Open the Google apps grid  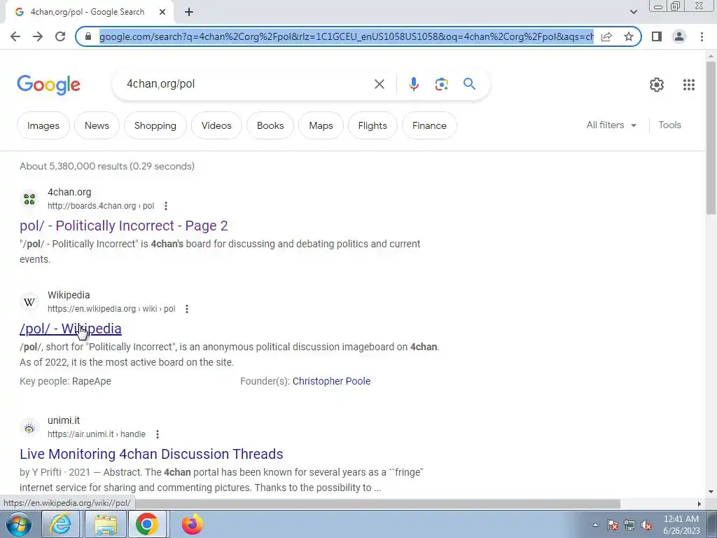(x=689, y=85)
